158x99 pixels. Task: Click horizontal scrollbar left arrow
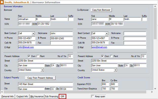2,92
